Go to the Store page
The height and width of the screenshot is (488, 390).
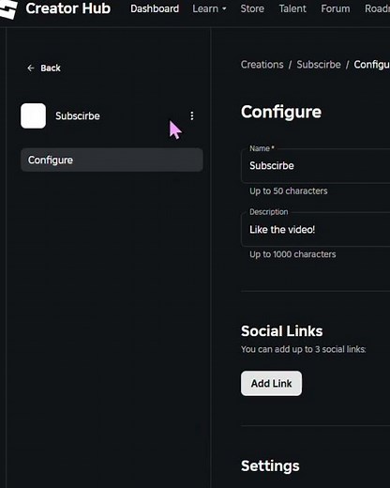252,8
